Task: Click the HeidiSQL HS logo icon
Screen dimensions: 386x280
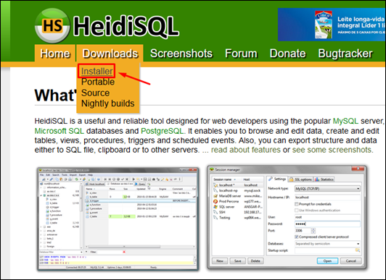Action: 52,26
